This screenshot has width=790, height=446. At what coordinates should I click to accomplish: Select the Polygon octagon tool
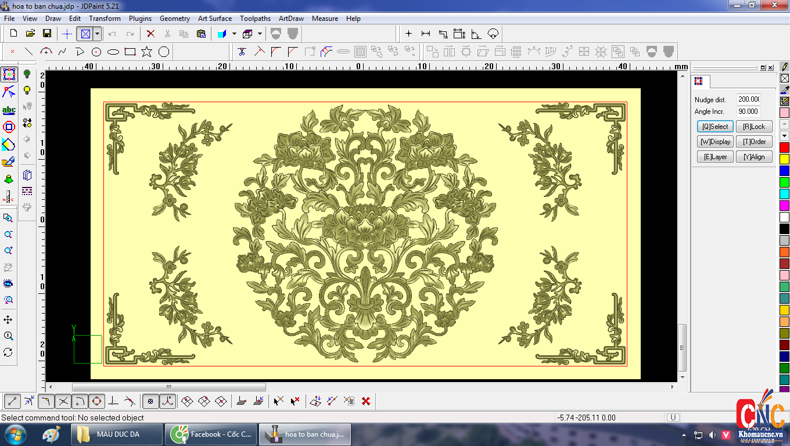pos(164,52)
